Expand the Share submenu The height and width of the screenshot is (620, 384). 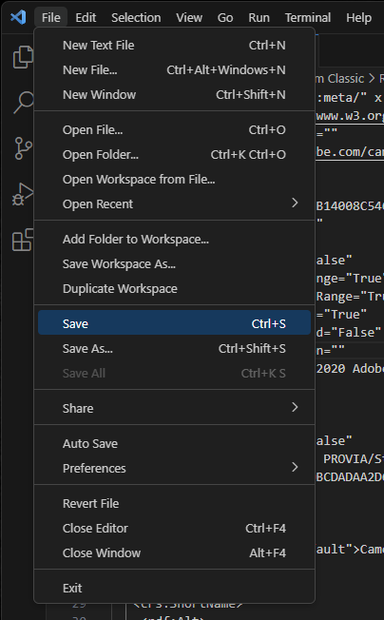[174, 408]
